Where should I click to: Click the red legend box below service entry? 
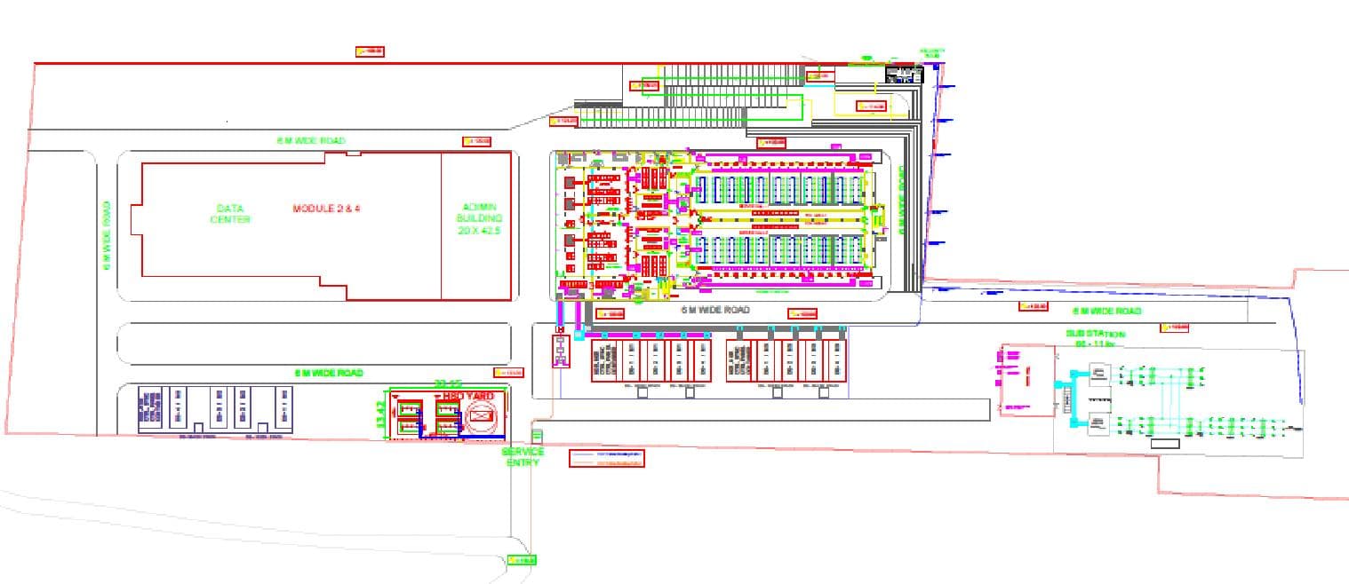[x=606, y=458]
